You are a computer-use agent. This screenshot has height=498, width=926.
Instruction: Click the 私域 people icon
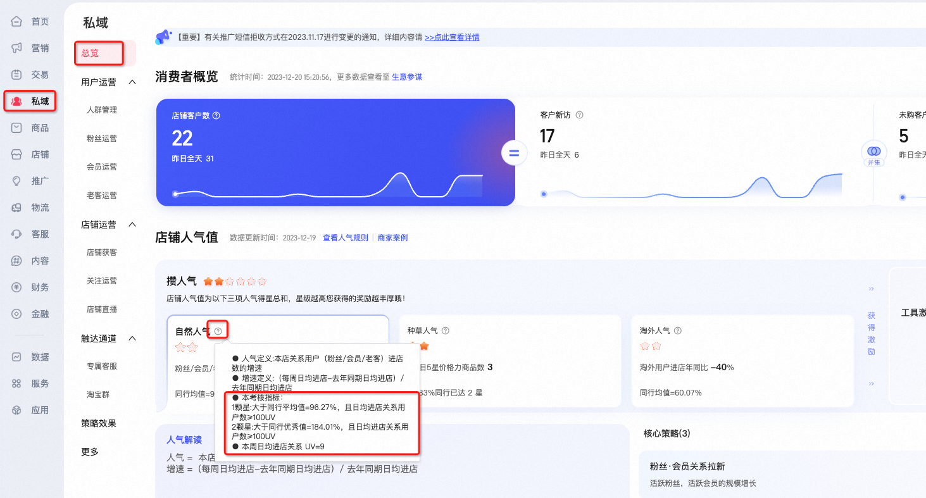point(17,101)
